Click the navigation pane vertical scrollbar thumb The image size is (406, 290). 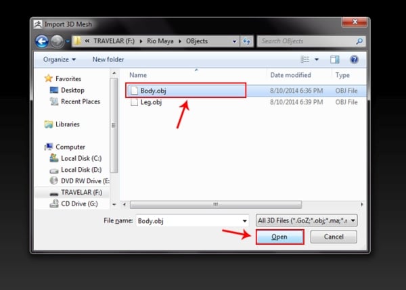pos(114,125)
